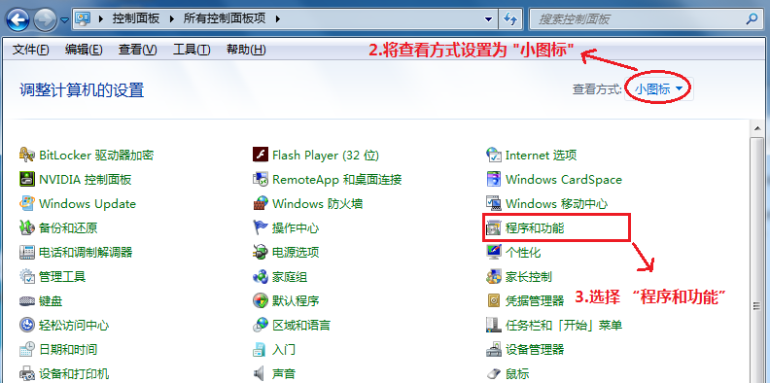This screenshot has height=383, width=770.
Task: Expand the arrow after 控制面板 in address bar
Action: pyautogui.click(x=172, y=19)
